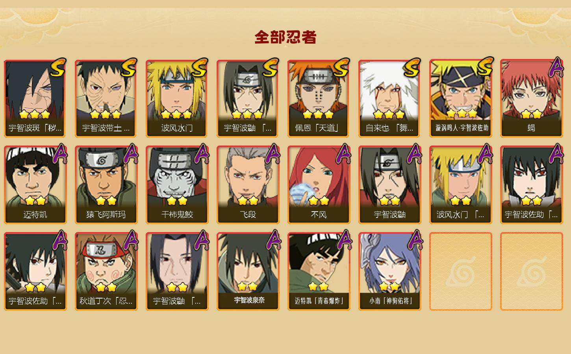Select the 飞段 ninja card
This screenshot has height=354, width=571.
(248, 185)
